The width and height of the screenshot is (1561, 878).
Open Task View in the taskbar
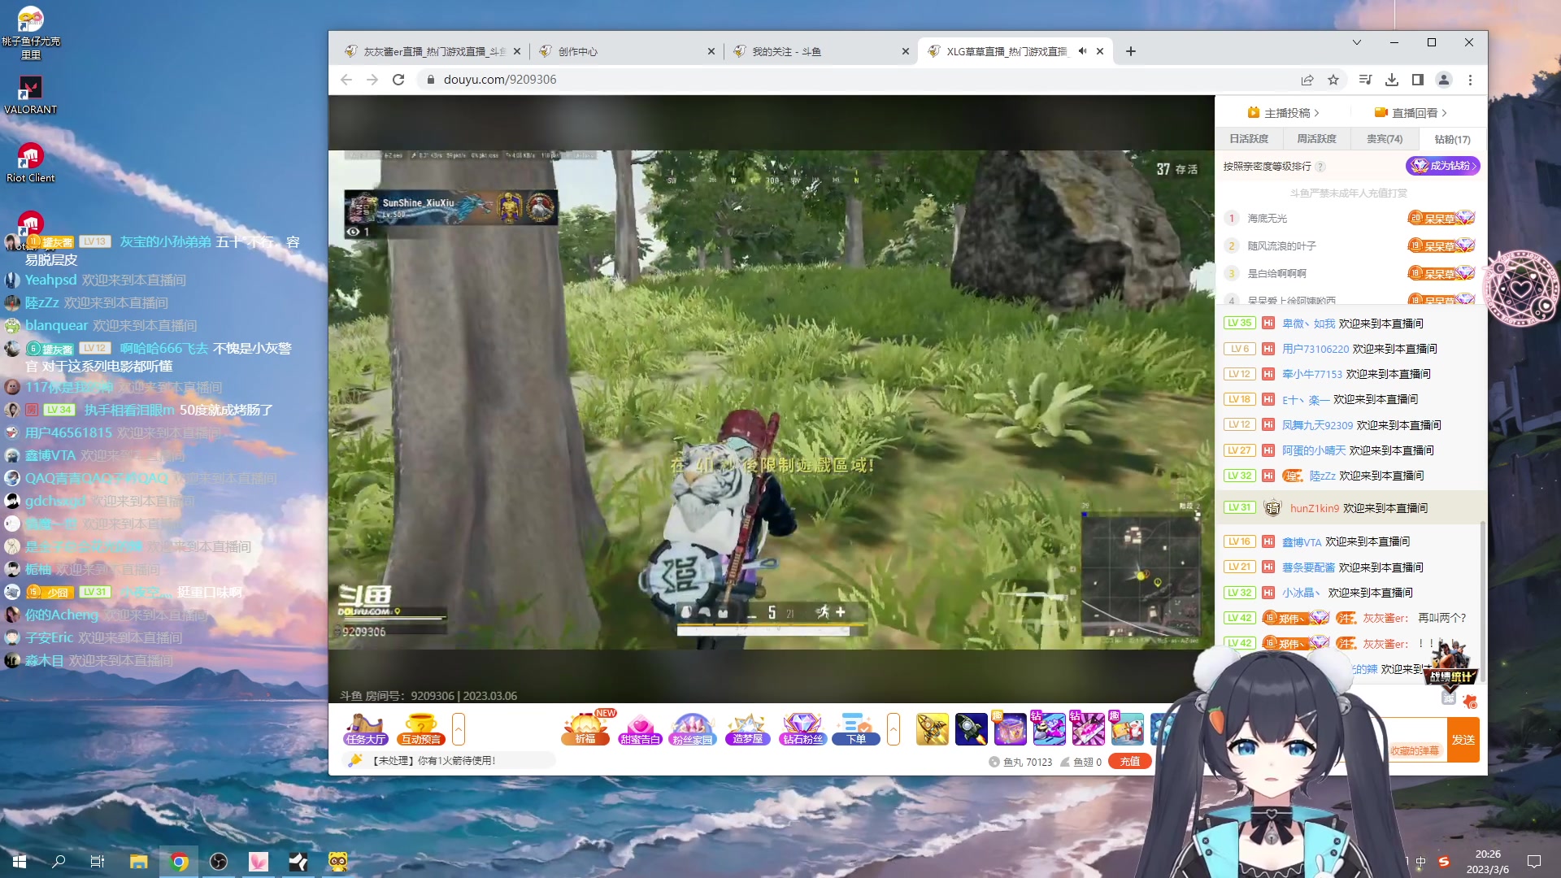click(x=98, y=861)
